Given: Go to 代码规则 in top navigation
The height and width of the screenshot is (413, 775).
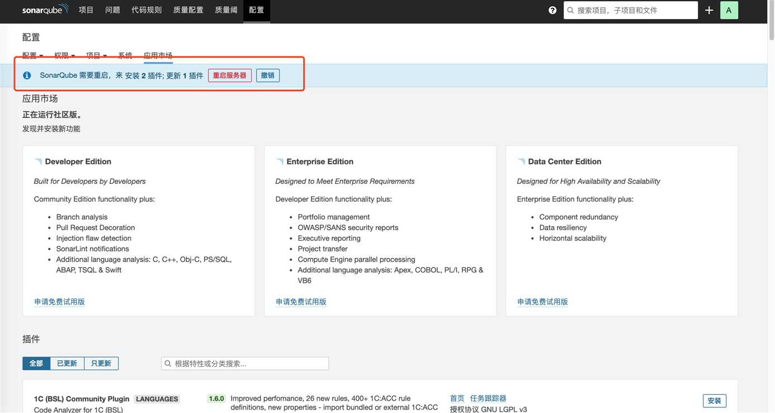Looking at the screenshot, I should click(x=147, y=10).
